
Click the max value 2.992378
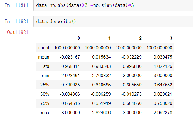click(163, 113)
